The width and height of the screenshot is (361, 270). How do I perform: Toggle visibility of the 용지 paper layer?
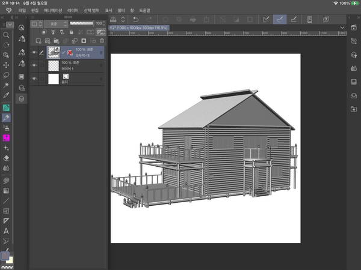point(34,79)
